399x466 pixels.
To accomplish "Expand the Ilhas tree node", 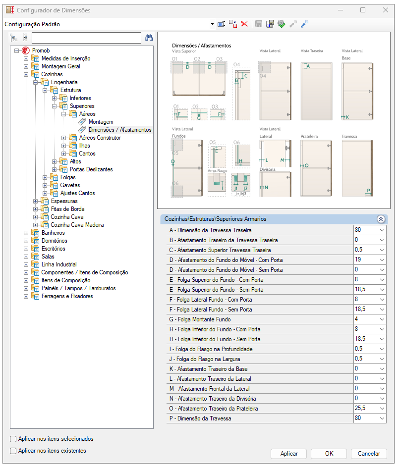I will pyautogui.click(x=63, y=146).
